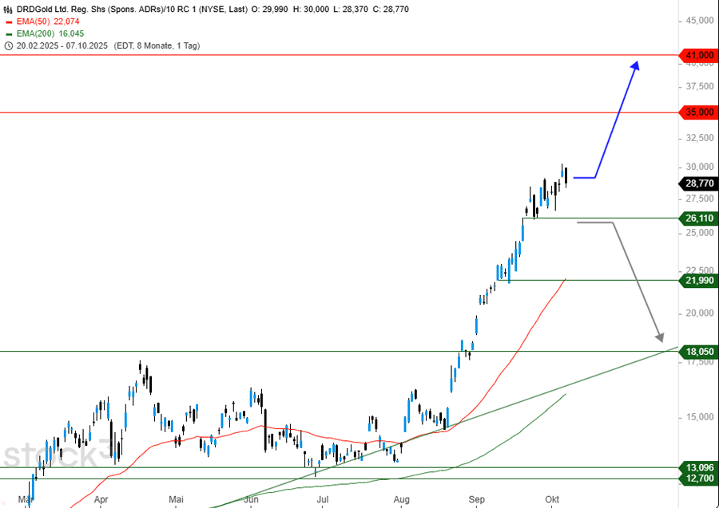719x508 pixels.
Task: Click the stock3 watermark logo
Action: pyautogui.click(x=58, y=455)
